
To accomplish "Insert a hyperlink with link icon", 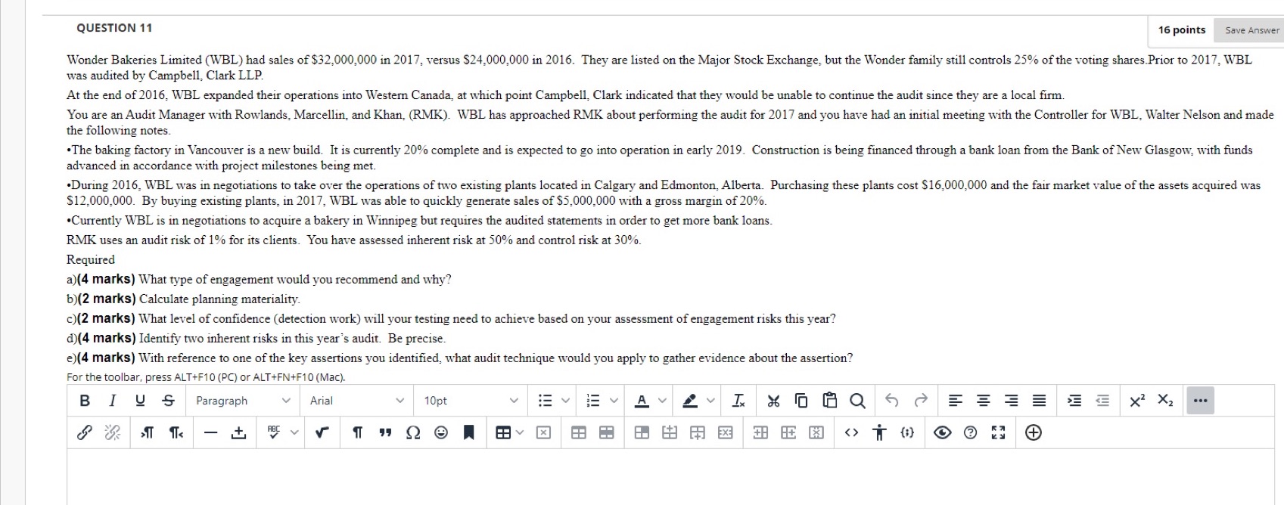I will (x=85, y=432).
